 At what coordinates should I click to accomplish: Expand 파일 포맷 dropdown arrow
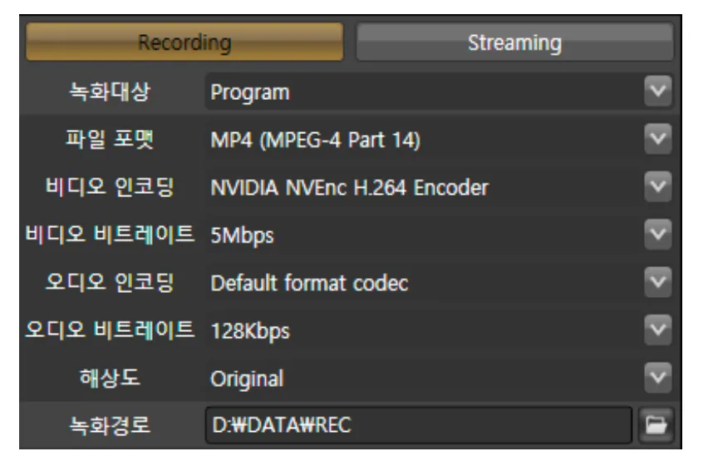657,138
